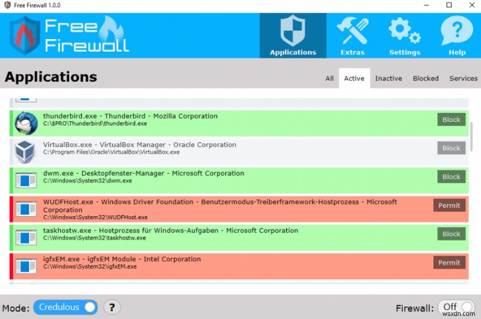The image size is (481, 319).
Task: Maximize the Free Firewall window
Action: point(449,5)
